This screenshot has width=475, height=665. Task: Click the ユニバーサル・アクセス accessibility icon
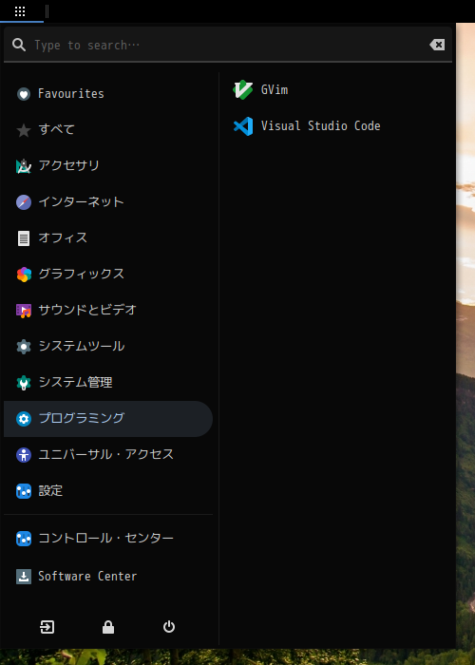tap(24, 455)
